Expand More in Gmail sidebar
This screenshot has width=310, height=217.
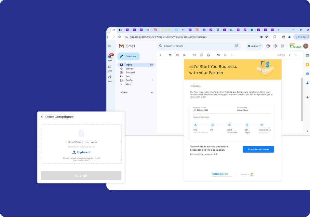(x=128, y=84)
